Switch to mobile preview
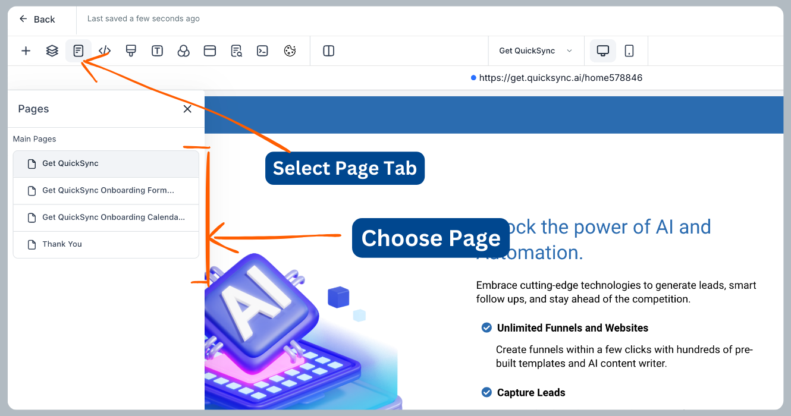The image size is (791, 416). [629, 51]
